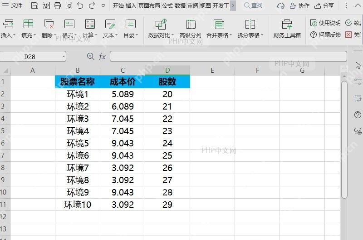This screenshot has width=363, height=240.
Task: Click the selection pointer icon in right sidebar
Action: click(x=358, y=65)
